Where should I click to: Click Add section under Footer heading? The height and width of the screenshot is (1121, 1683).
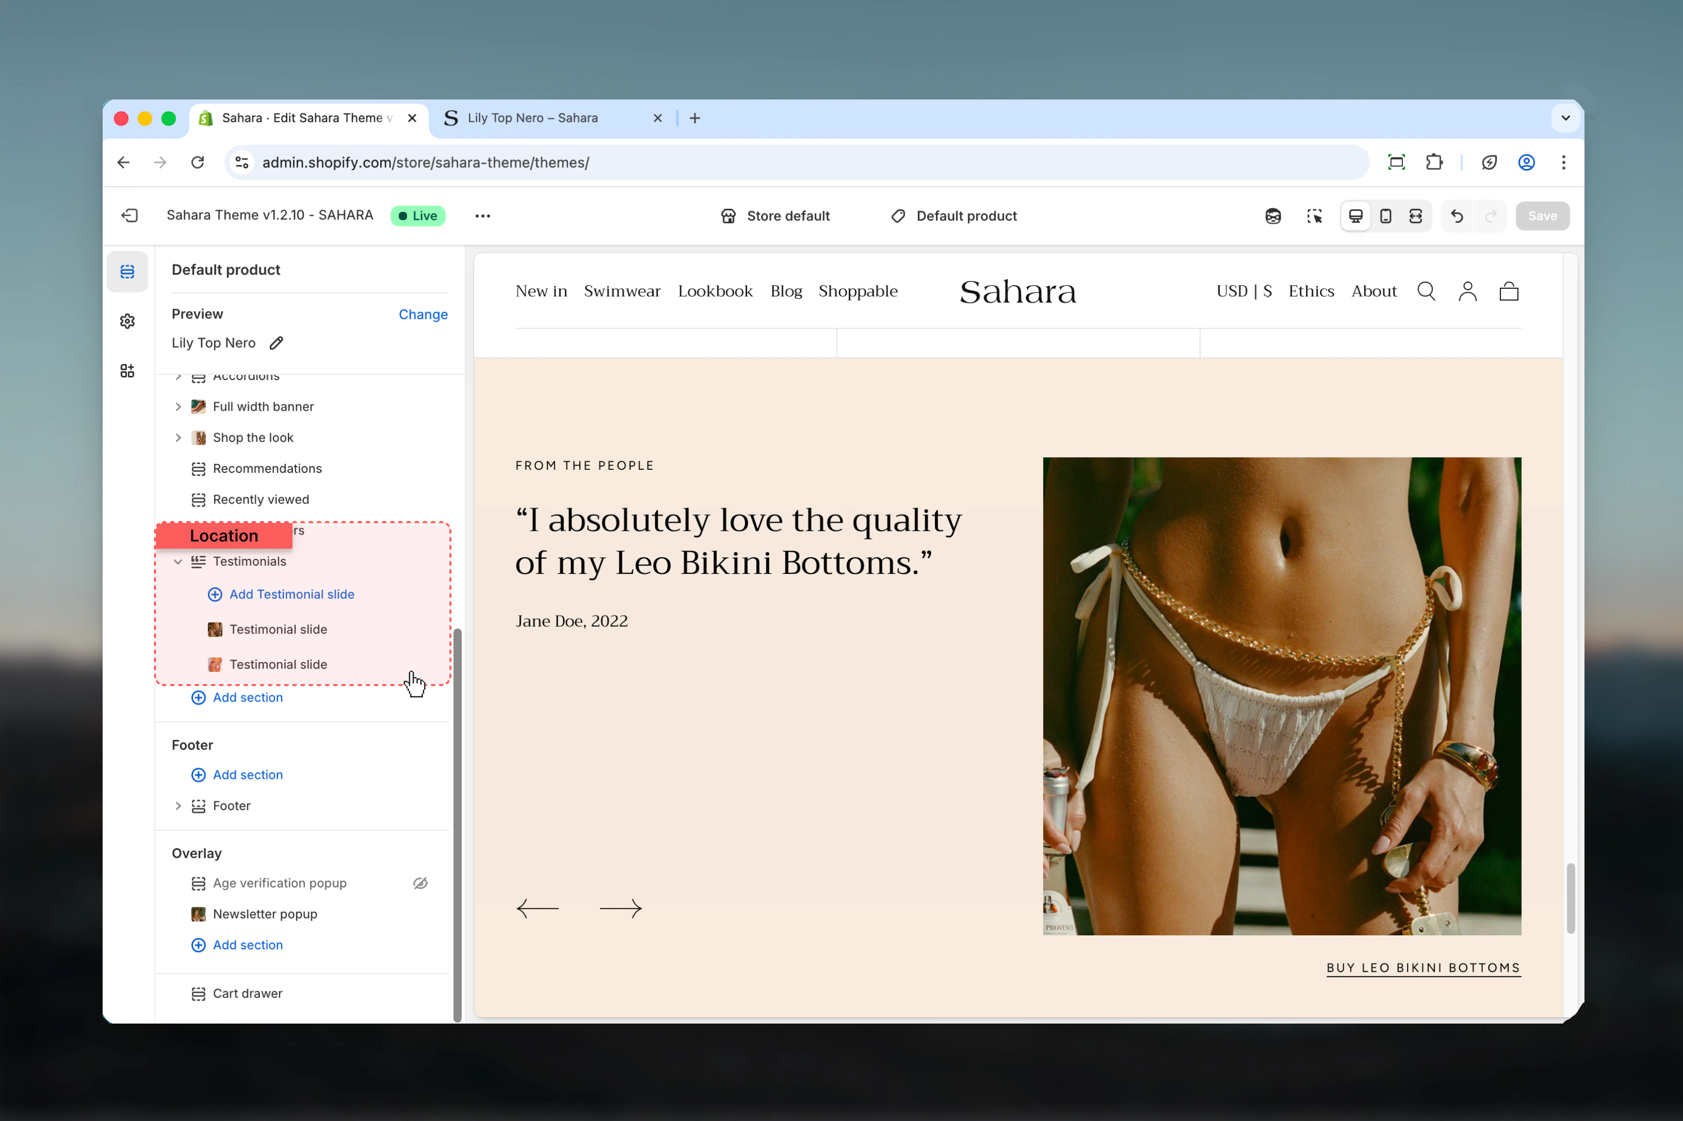[x=238, y=775]
